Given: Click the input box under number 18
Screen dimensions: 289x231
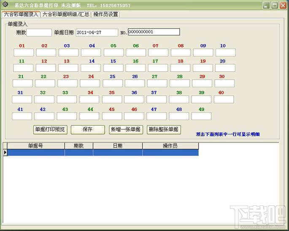Looking at the screenshot, I should pos(180,68).
